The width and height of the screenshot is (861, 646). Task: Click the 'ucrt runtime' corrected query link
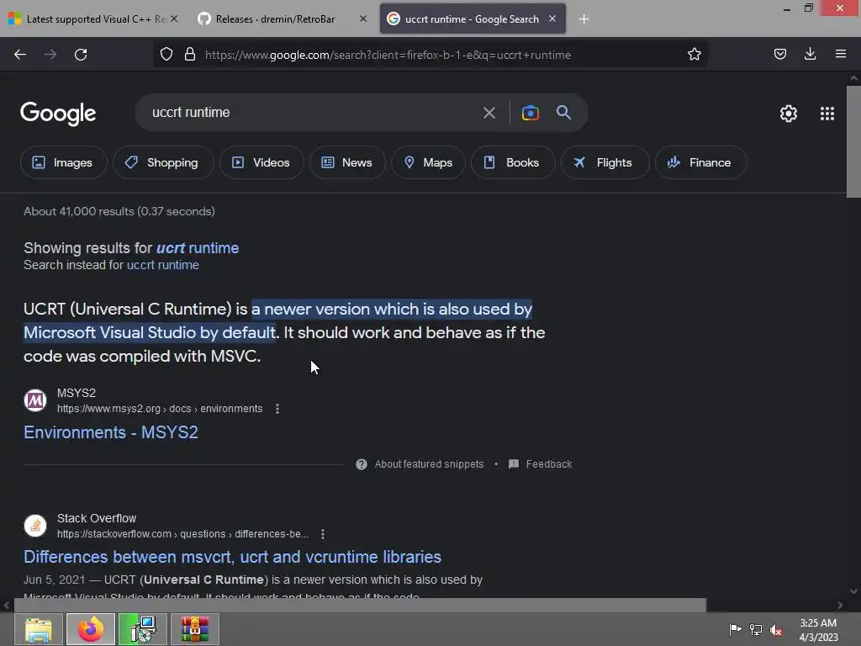coord(198,248)
